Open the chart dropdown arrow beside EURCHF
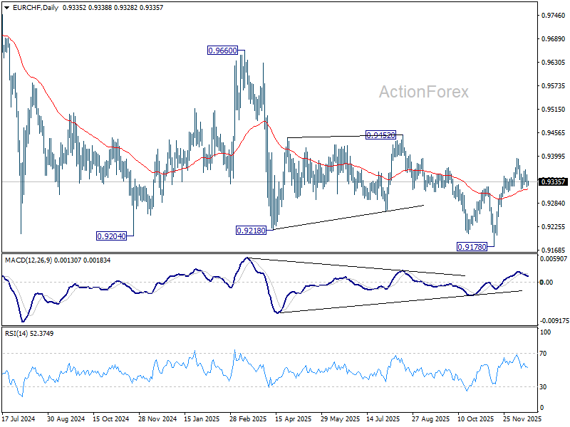The image size is (570, 427). point(7,8)
